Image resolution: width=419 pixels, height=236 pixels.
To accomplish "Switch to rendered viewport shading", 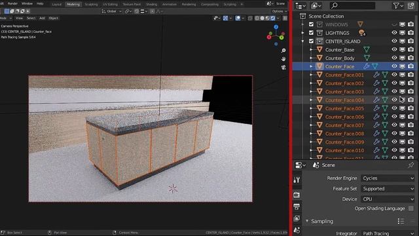I will coord(272,18).
